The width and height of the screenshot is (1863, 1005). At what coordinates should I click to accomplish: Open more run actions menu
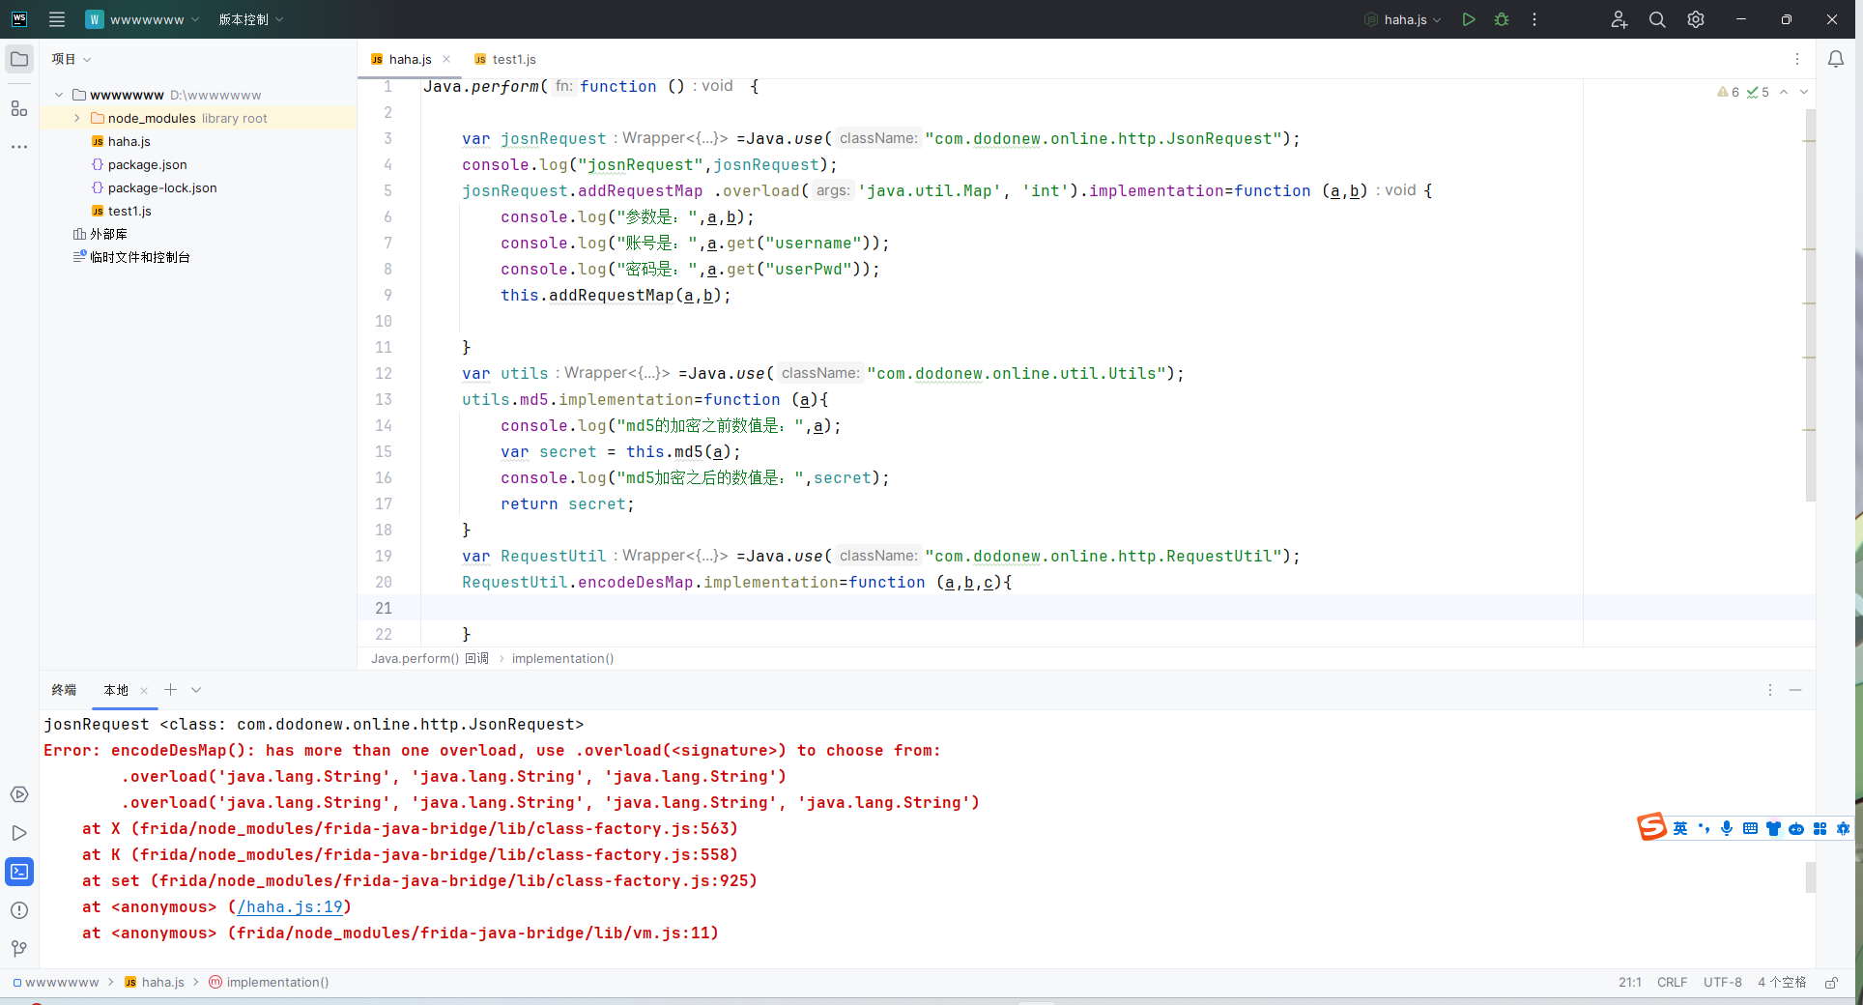click(1534, 19)
